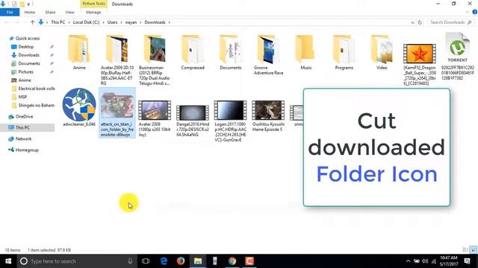Select the KamiFS Dragon Ball Super video file

[420, 64]
